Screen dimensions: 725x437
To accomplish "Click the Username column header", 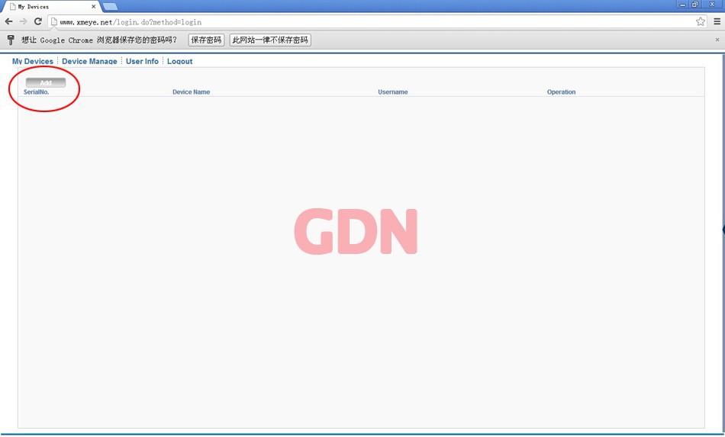I will click(392, 92).
